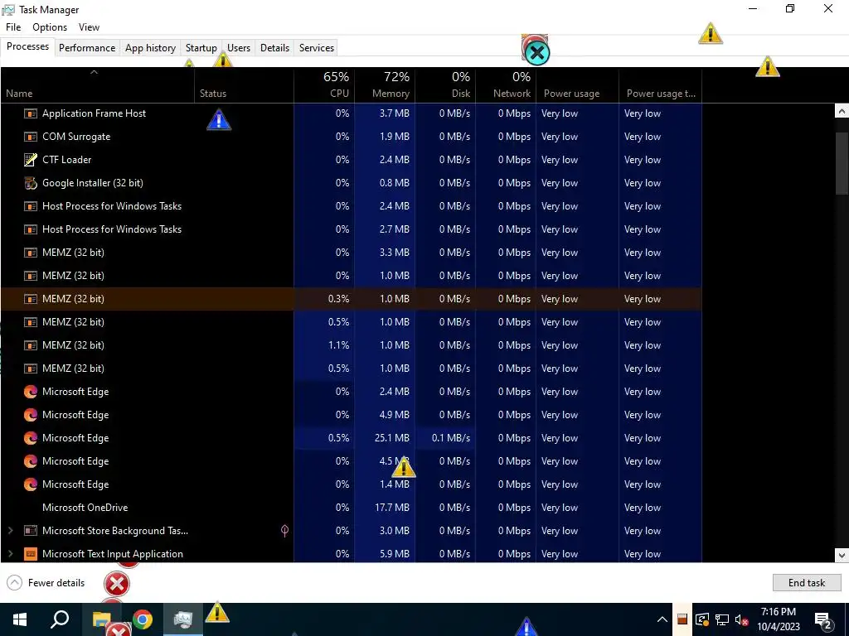The width and height of the screenshot is (849, 636).
Task: Click the COM Surrogate process icon
Action: tap(31, 137)
